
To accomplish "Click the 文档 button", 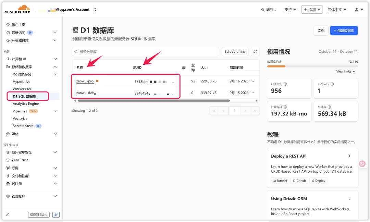I will point(321,31).
